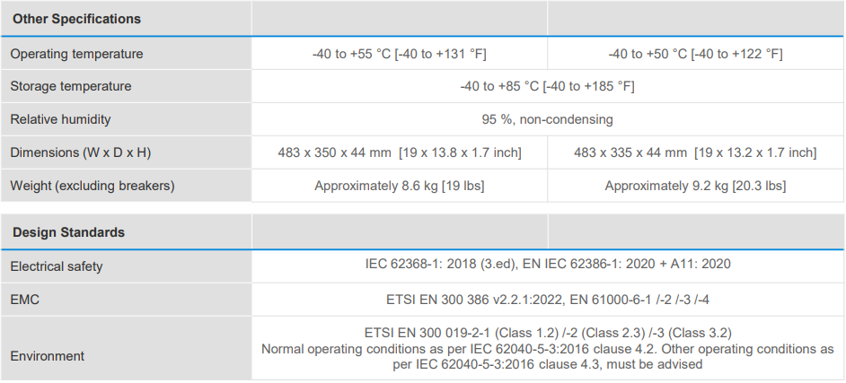Select the Approximately 9.2 kg weight value
Screen dimensions: 846x383
[695, 186]
